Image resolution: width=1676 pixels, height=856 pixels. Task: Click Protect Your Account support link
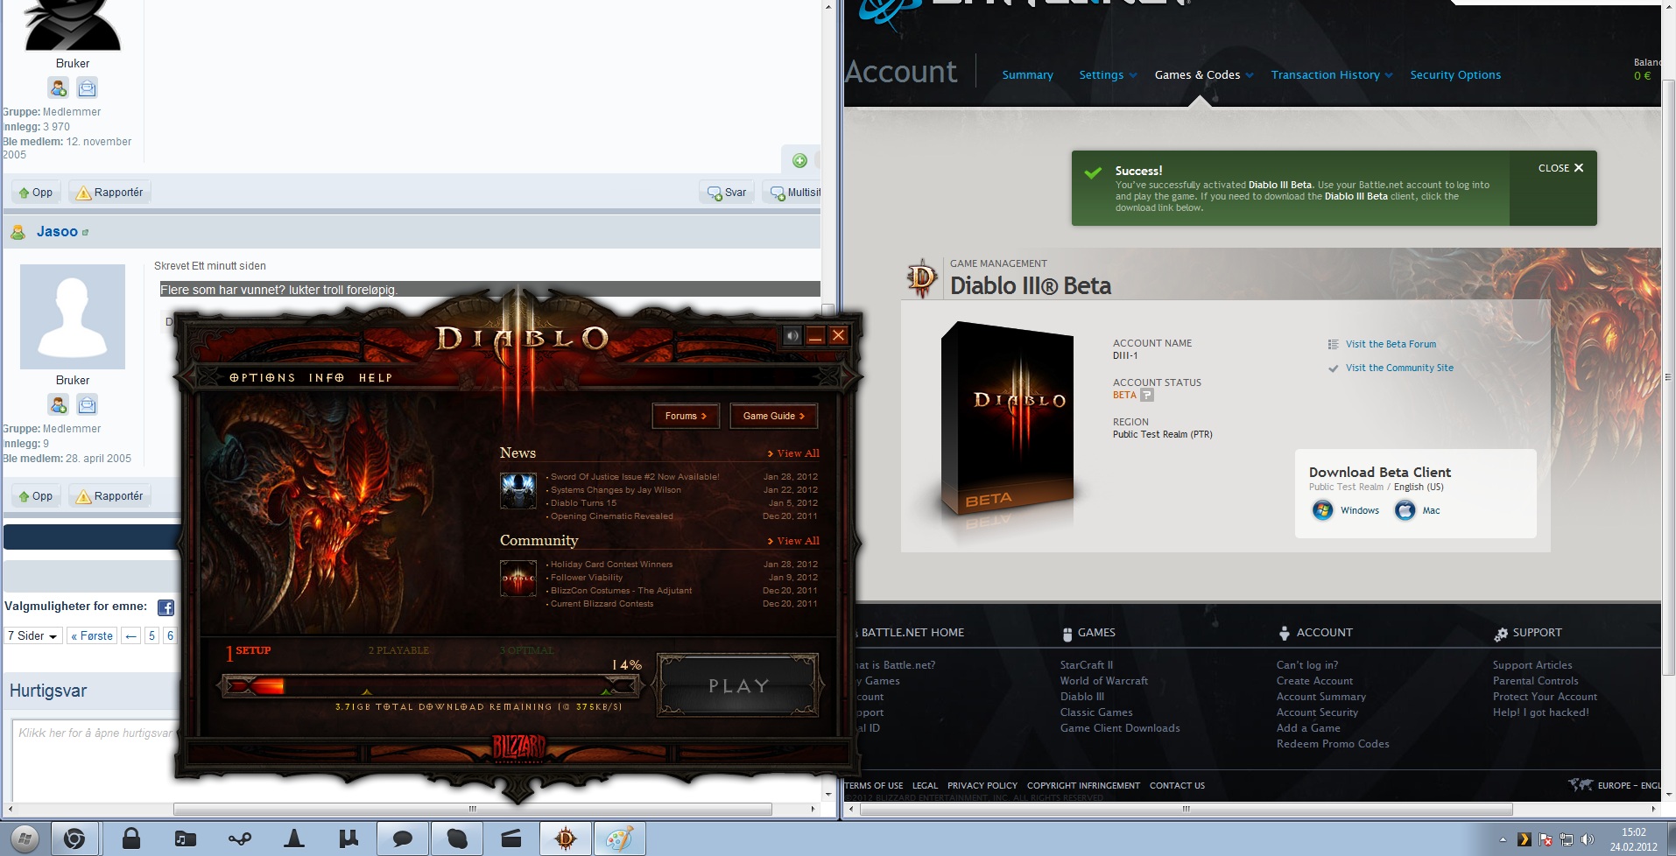tap(1545, 697)
